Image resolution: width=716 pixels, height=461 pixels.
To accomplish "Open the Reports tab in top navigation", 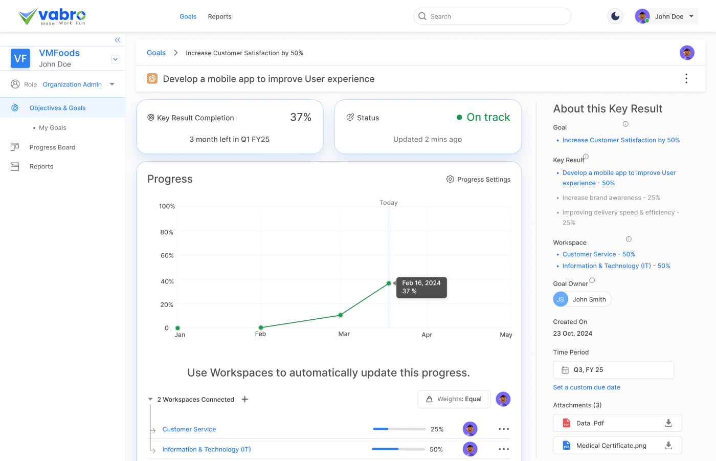I will pyautogui.click(x=219, y=16).
